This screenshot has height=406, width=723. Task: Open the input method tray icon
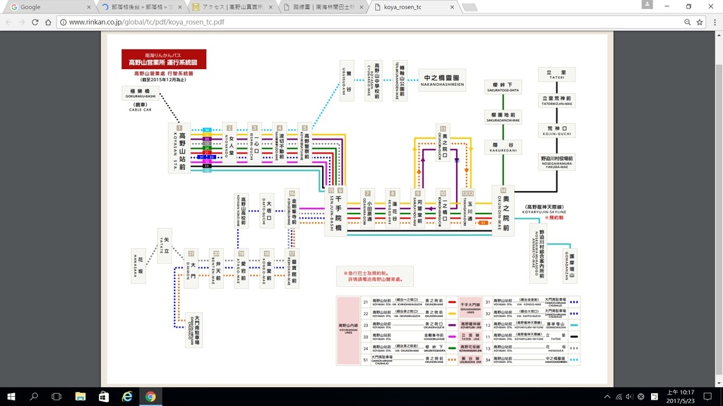(x=655, y=396)
